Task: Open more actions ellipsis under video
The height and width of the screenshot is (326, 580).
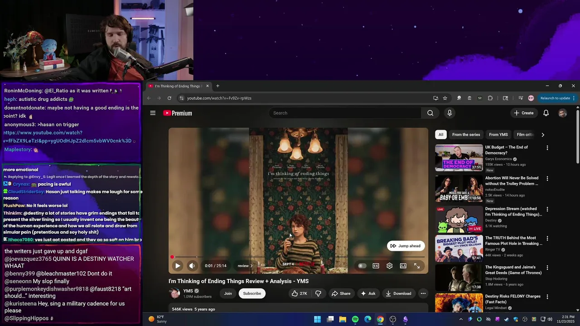Action: (423, 293)
